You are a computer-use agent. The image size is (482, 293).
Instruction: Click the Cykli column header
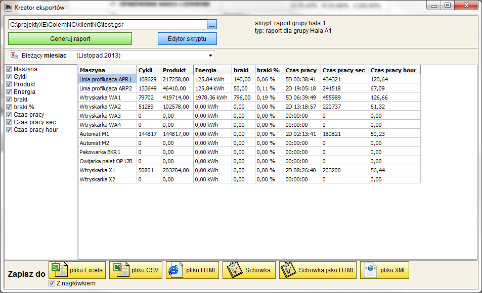point(149,70)
